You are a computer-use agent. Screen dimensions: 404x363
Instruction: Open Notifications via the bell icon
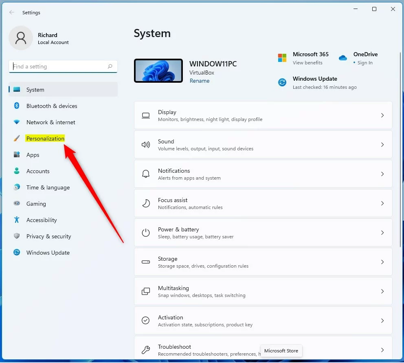(x=145, y=174)
